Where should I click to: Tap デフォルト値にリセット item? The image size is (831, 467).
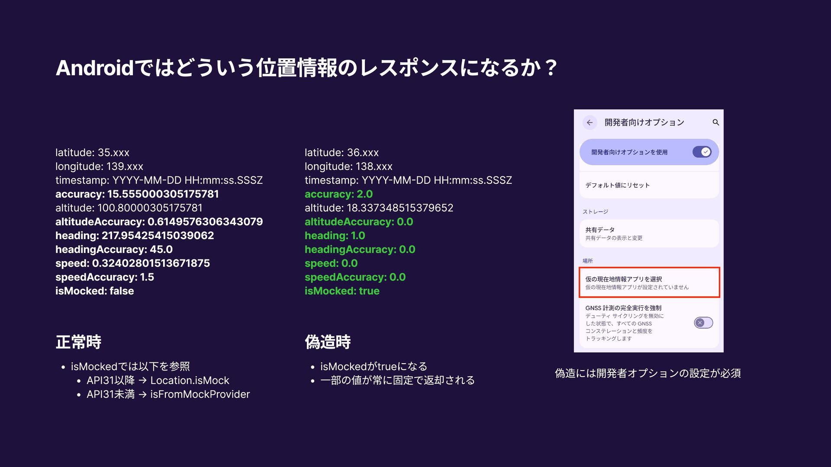point(617,185)
